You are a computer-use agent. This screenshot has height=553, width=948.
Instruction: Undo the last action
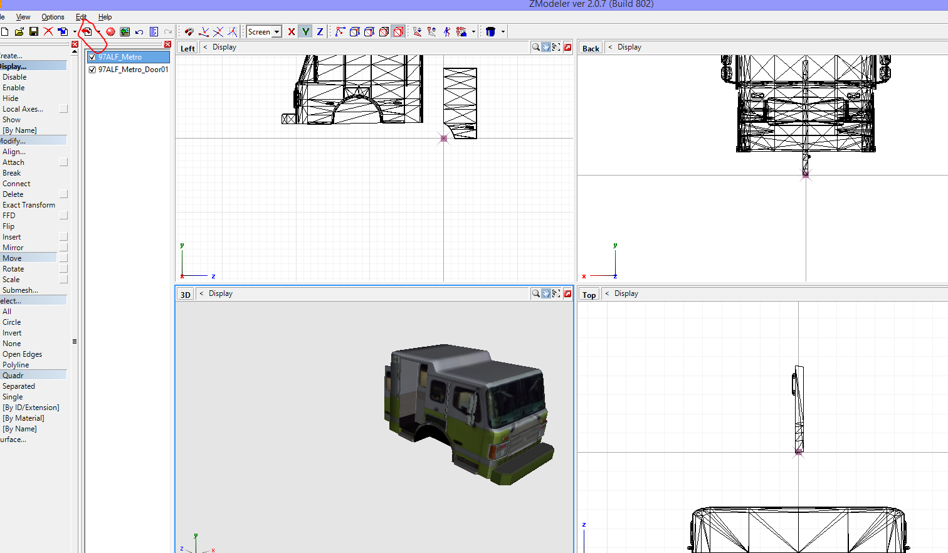(x=139, y=31)
